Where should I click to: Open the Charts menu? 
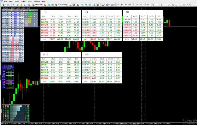23,1
